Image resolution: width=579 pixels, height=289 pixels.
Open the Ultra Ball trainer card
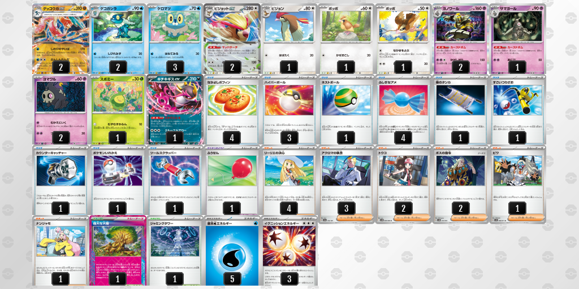click(289, 110)
